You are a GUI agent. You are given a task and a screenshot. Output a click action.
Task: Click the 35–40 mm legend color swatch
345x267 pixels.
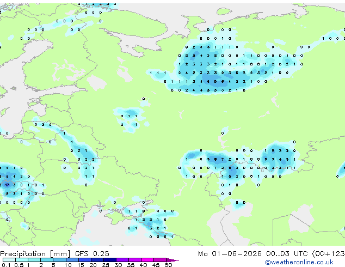click(x=135, y=260)
